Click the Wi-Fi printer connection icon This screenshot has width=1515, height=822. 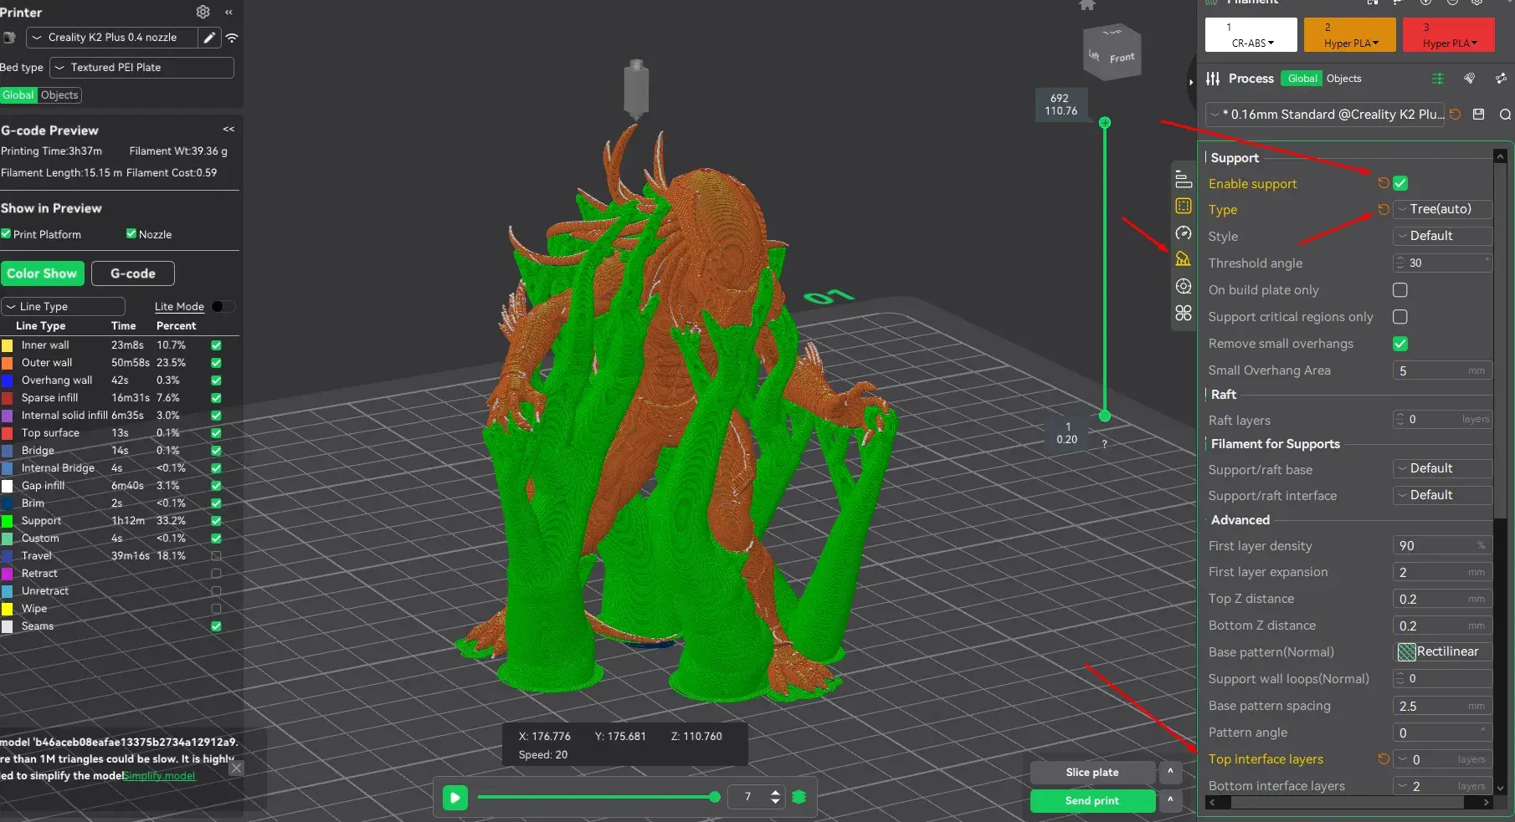click(232, 38)
